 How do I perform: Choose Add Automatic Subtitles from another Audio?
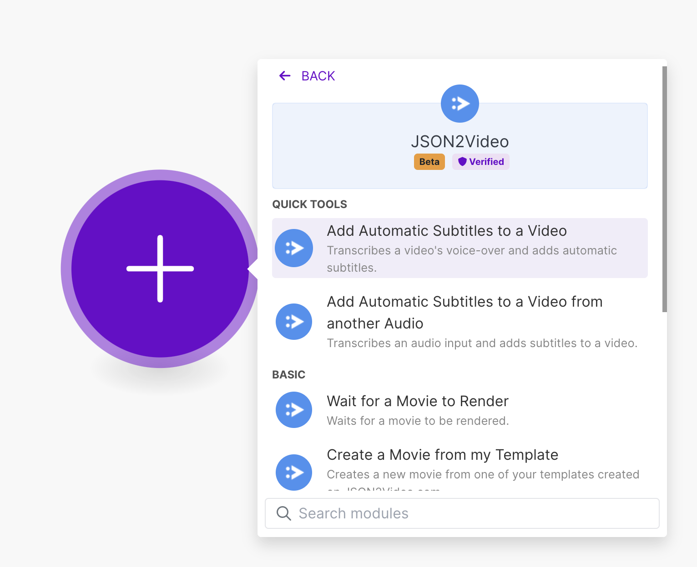(460, 322)
